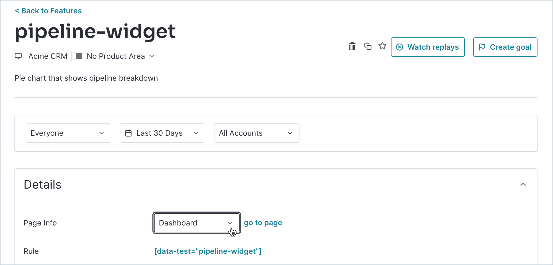Click the trash delete icon

[352, 46]
